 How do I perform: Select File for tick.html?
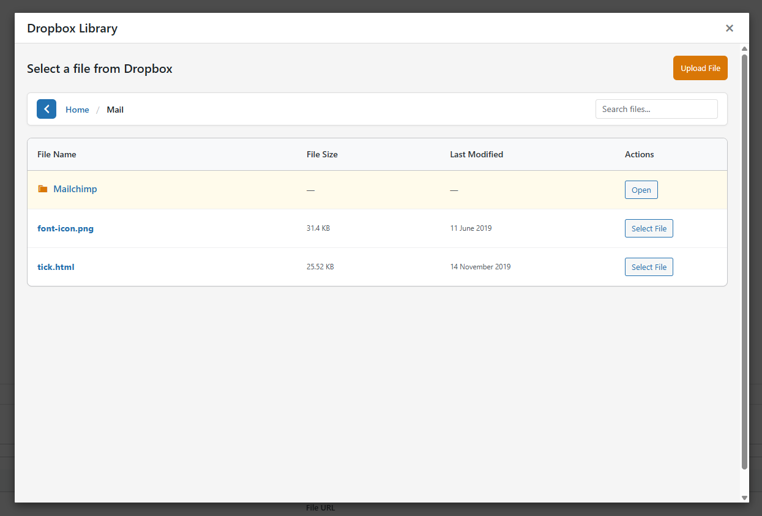coord(649,267)
